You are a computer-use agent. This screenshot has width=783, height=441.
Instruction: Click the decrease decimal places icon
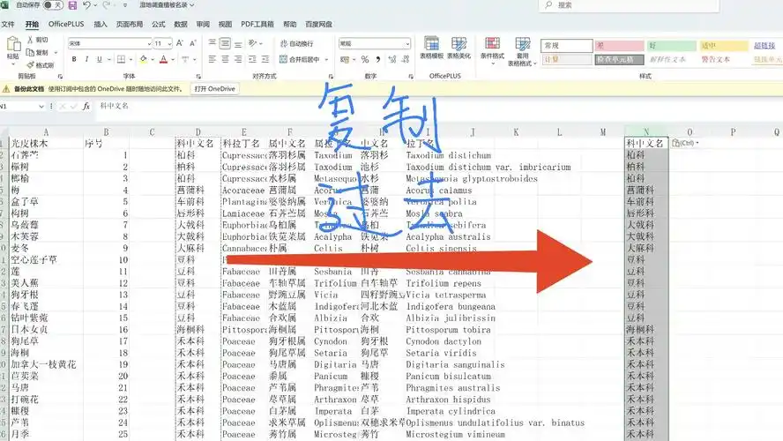(406, 59)
